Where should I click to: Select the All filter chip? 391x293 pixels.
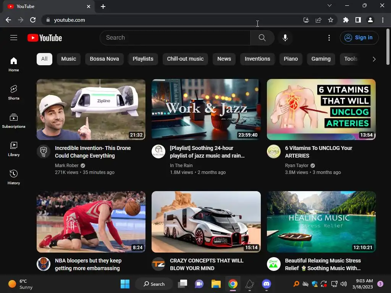click(x=44, y=59)
